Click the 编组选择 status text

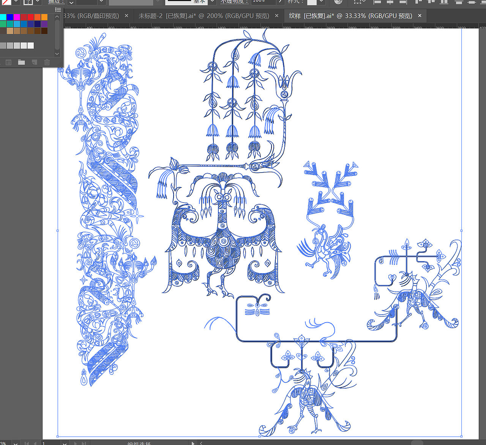(139, 443)
